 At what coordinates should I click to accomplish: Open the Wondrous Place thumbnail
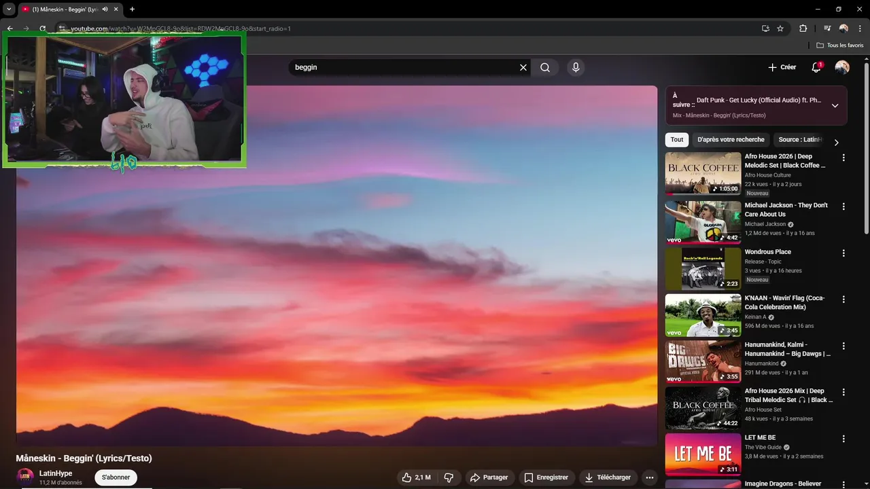click(703, 269)
